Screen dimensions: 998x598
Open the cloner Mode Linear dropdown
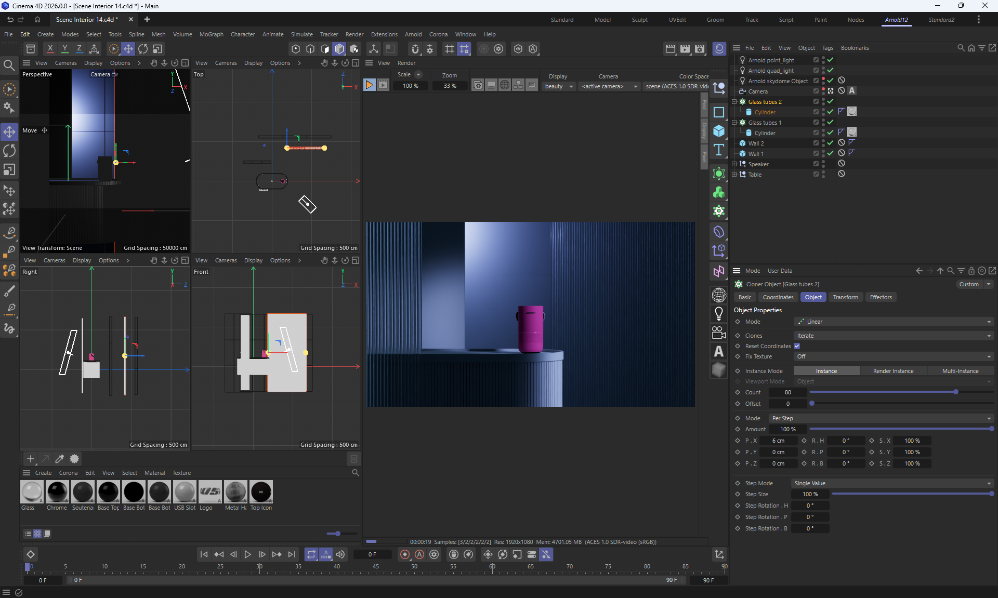(x=894, y=322)
